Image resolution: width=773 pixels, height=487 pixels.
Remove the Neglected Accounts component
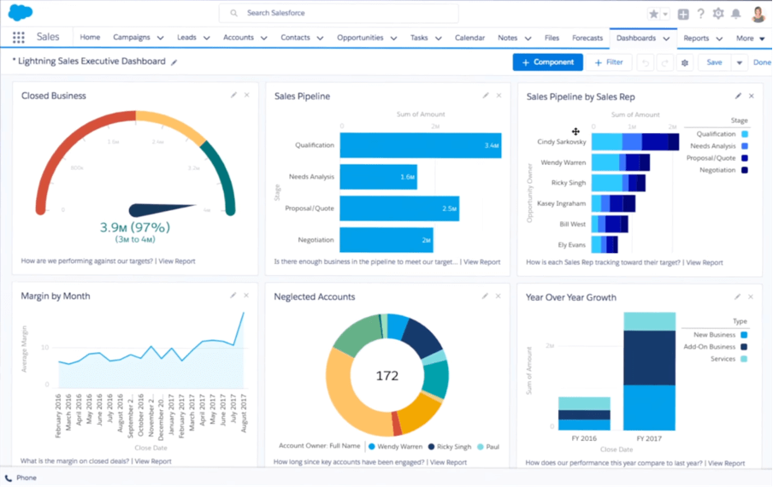tap(499, 296)
